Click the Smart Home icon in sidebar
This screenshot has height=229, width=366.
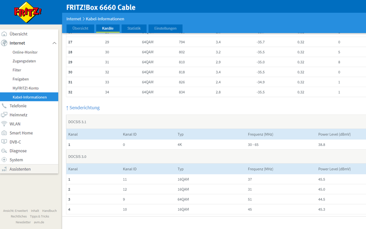point(4,133)
